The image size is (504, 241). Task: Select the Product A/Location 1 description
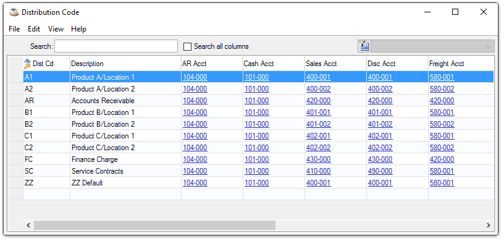click(125, 77)
